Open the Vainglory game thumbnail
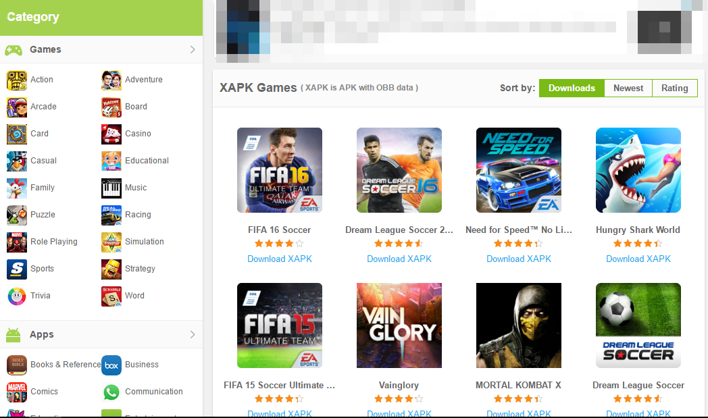 point(399,325)
